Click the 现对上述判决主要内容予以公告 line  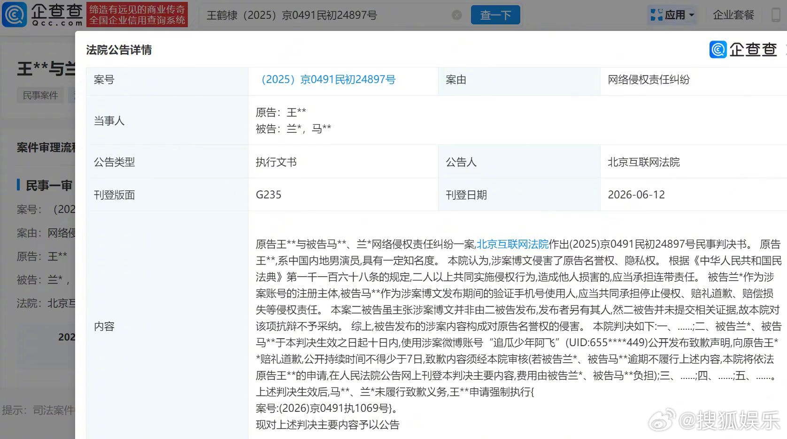point(327,425)
